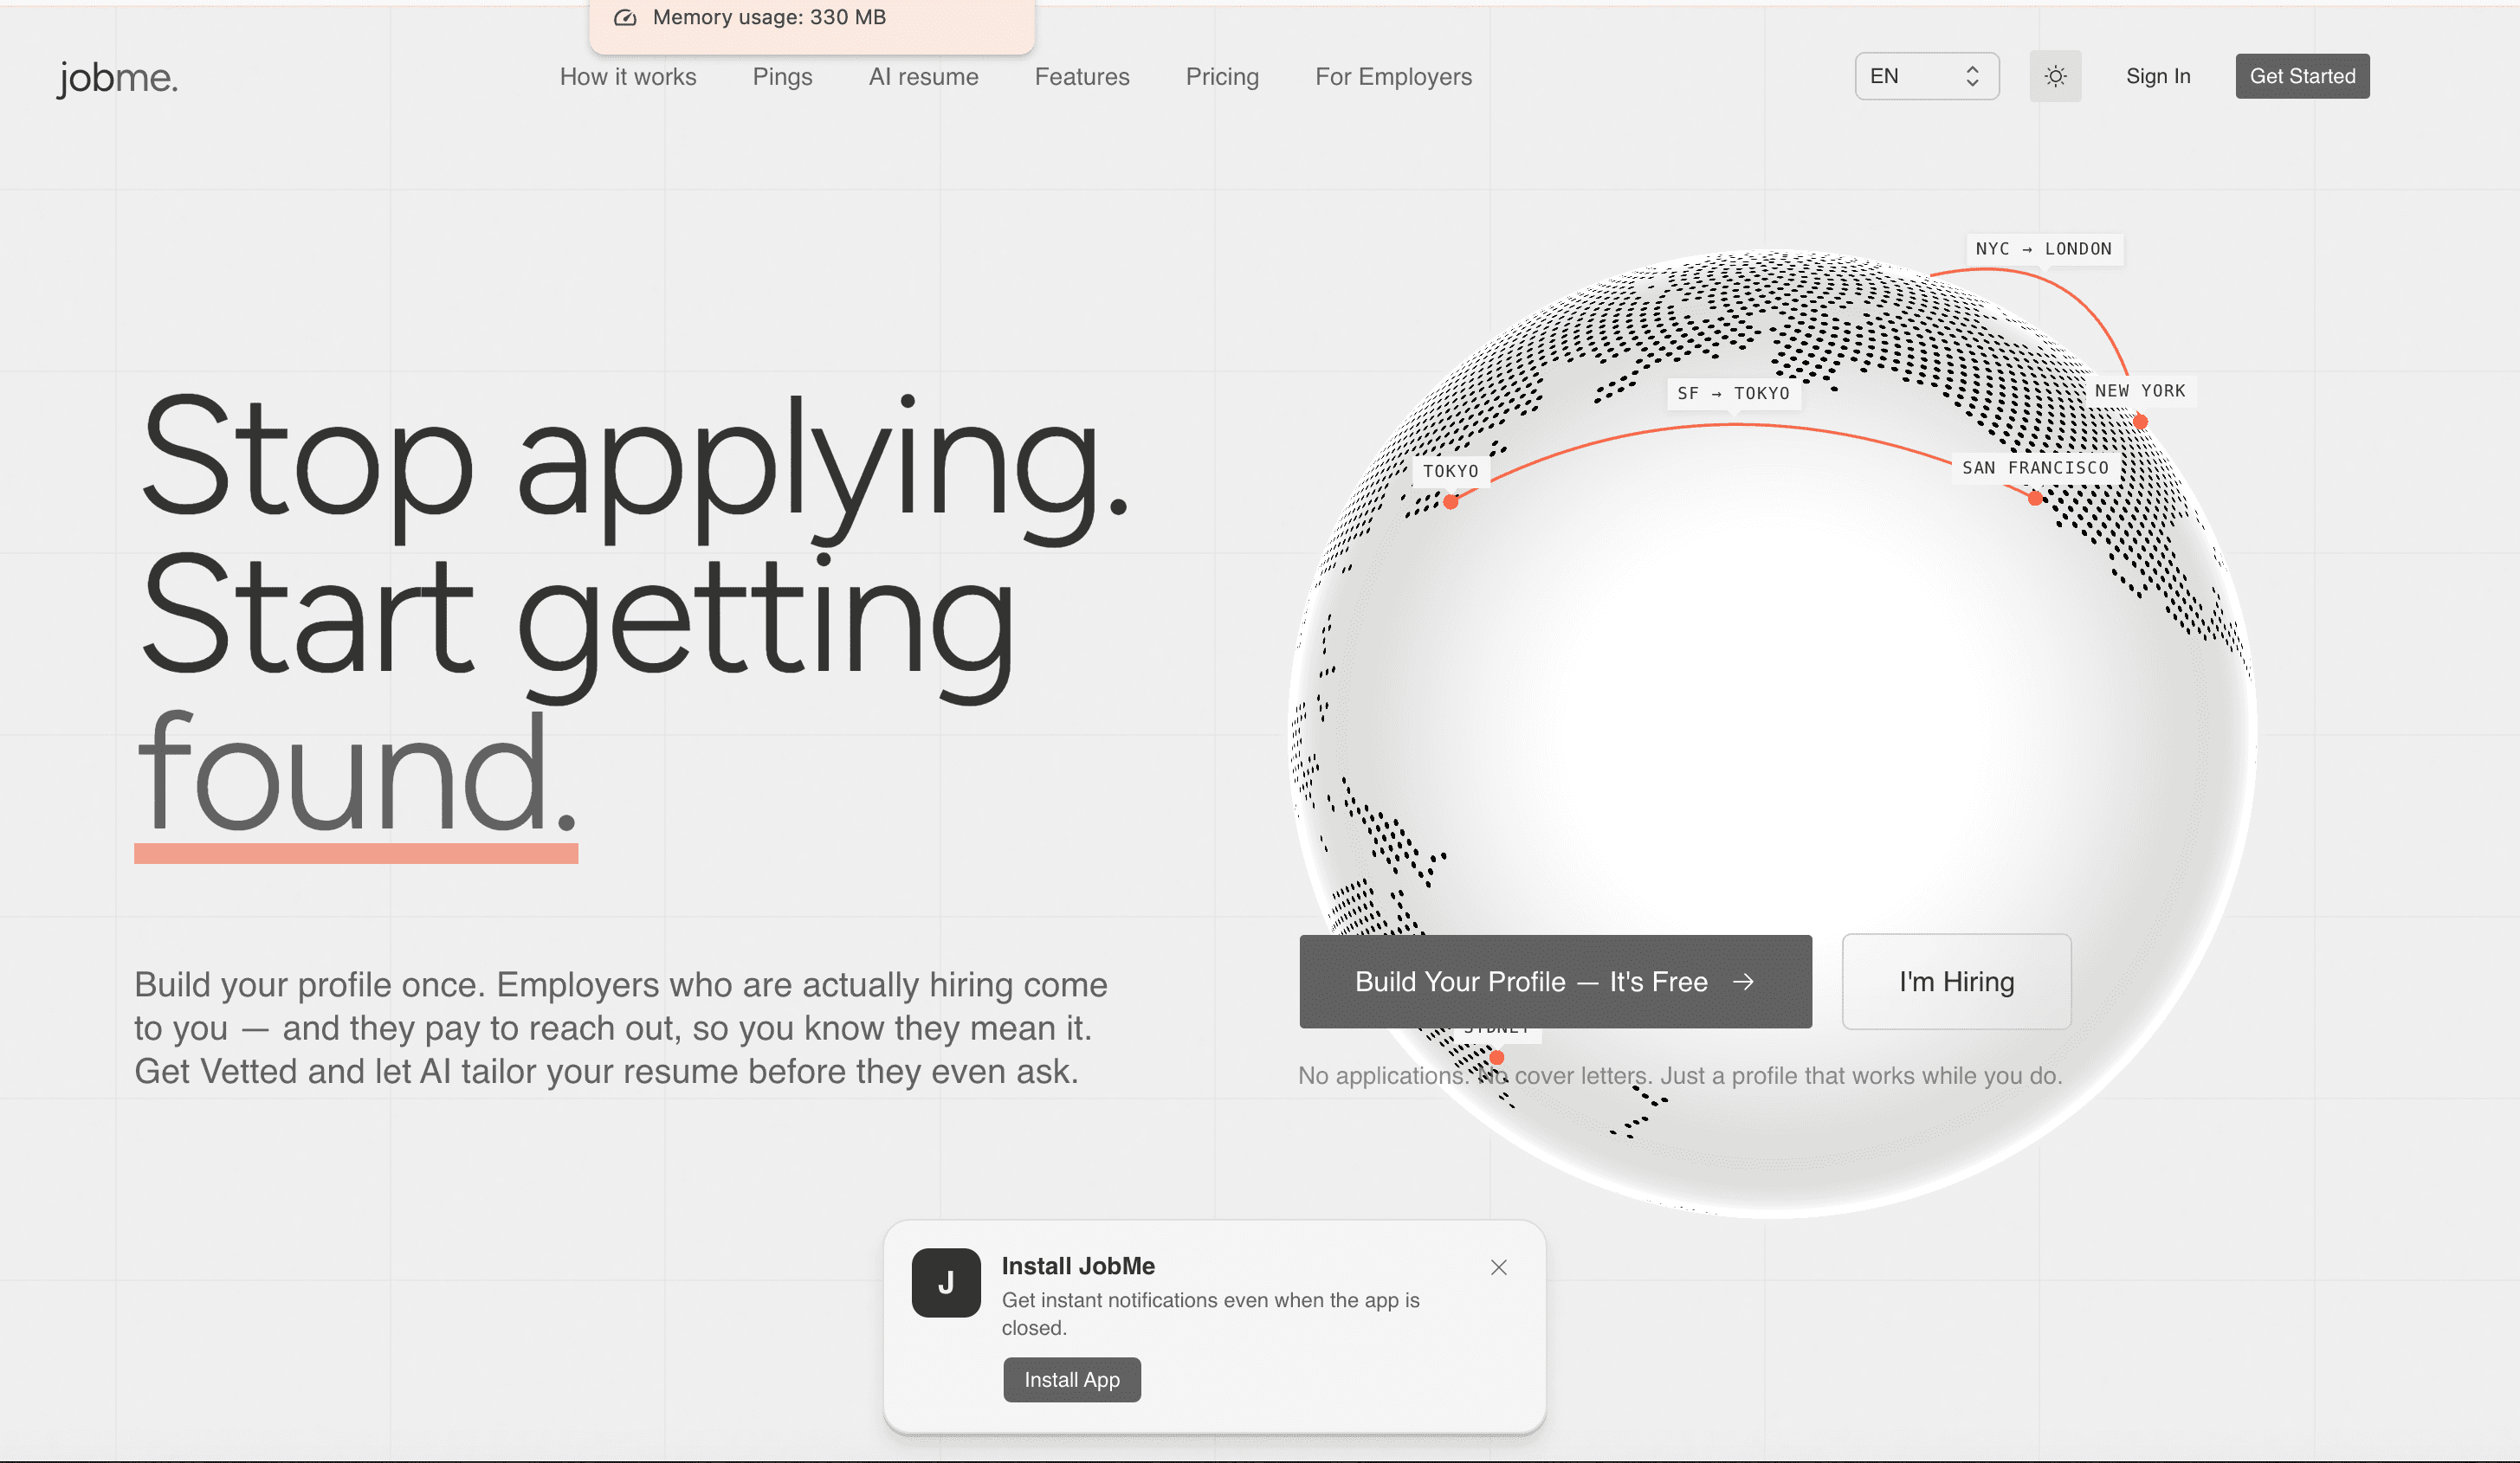This screenshot has height=1463, width=2520.
Task: Go to For Employers section
Action: click(x=1393, y=77)
